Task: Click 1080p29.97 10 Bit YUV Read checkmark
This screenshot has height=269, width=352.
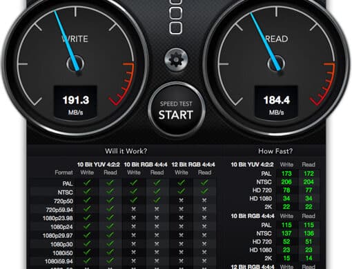Action: click(x=110, y=235)
